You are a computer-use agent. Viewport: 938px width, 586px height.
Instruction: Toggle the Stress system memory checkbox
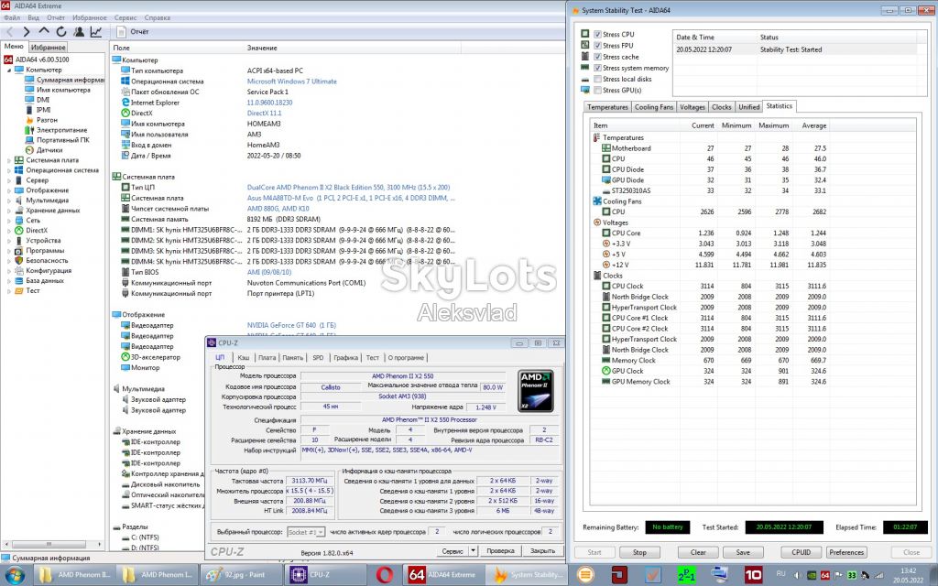(x=597, y=68)
